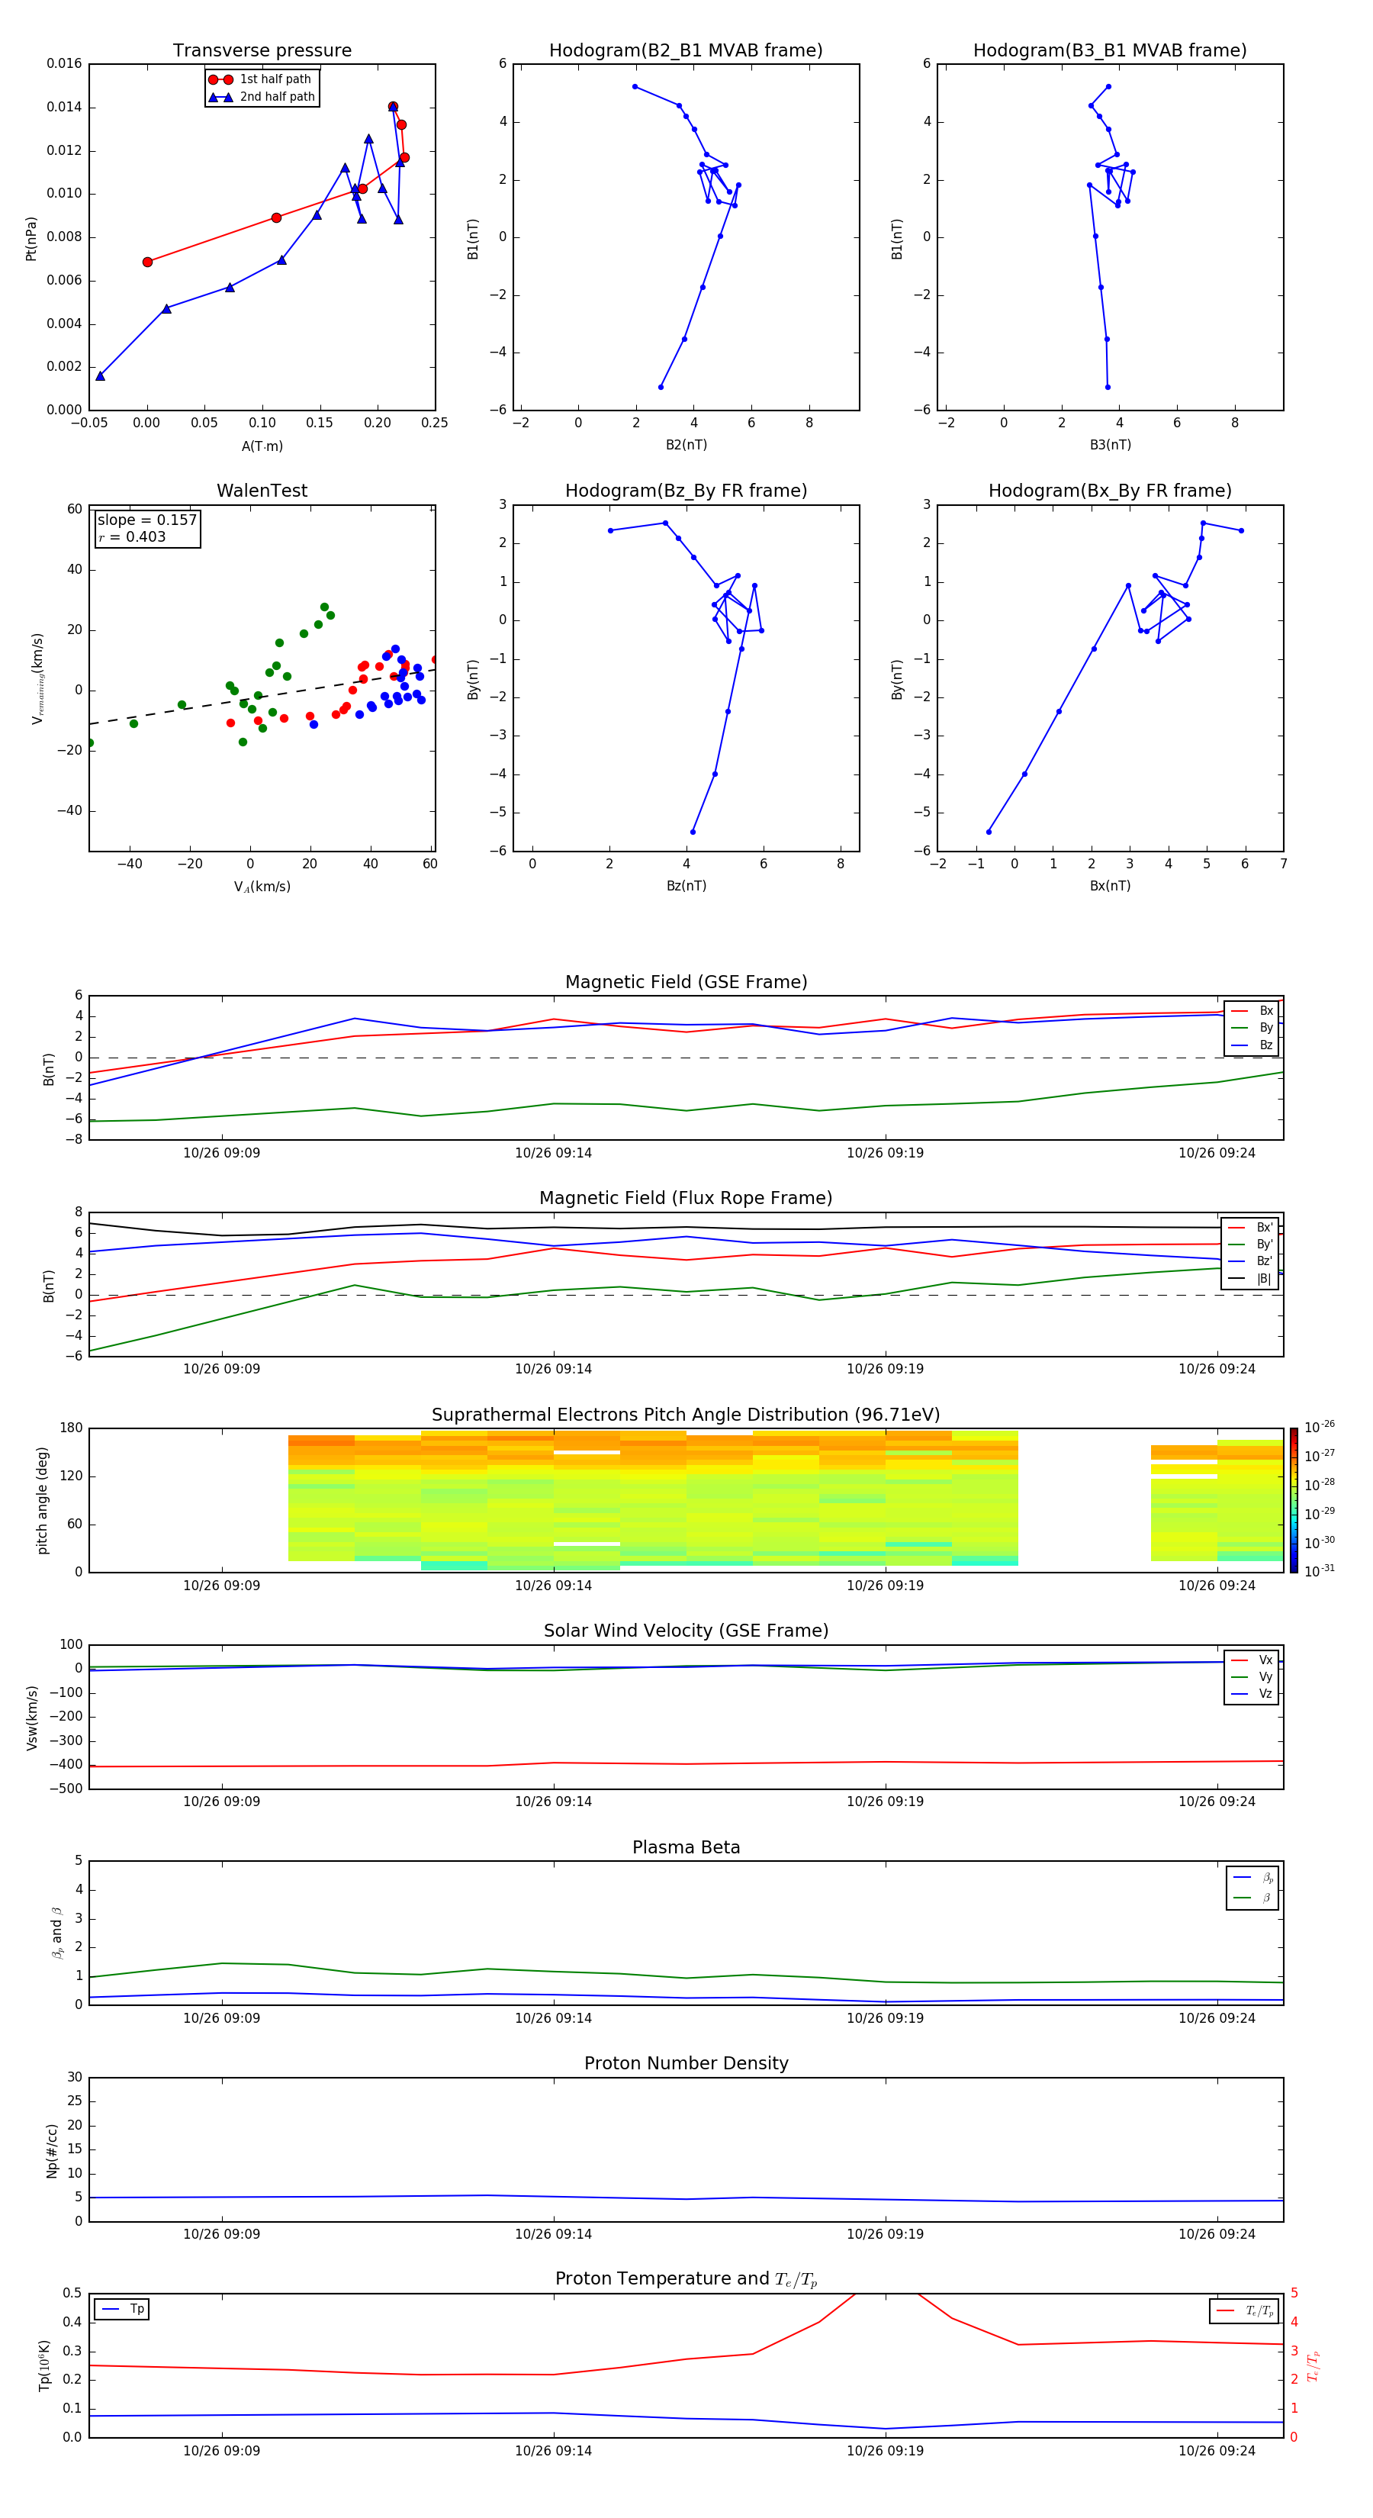Click the 'Bx(nT)' x-axis label
Viewport: 1373px width, 2518px height.
point(1110,886)
